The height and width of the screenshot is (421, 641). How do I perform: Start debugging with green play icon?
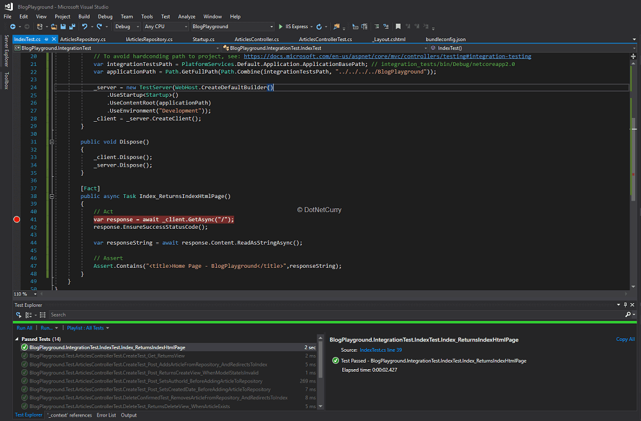tap(281, 26)
